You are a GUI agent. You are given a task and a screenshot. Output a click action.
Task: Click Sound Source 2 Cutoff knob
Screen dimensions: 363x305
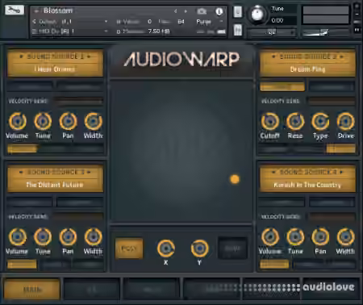(270, 121)
